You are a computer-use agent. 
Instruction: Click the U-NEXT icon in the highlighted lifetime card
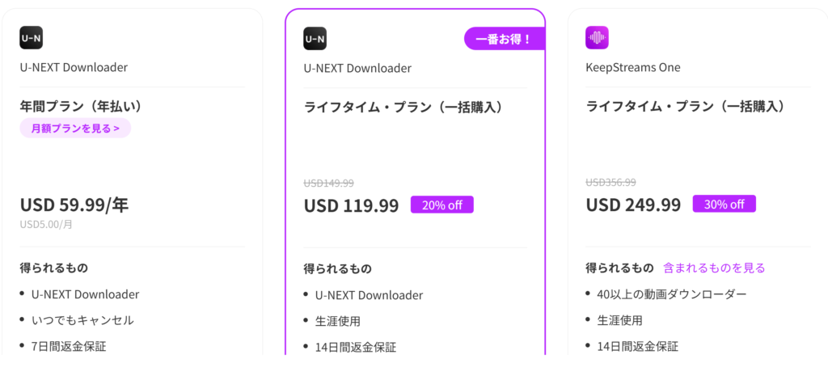[315, 38]
